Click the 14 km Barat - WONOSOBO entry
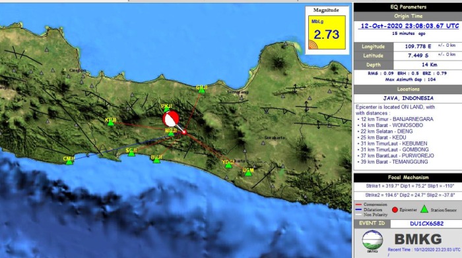 point(391,125)
